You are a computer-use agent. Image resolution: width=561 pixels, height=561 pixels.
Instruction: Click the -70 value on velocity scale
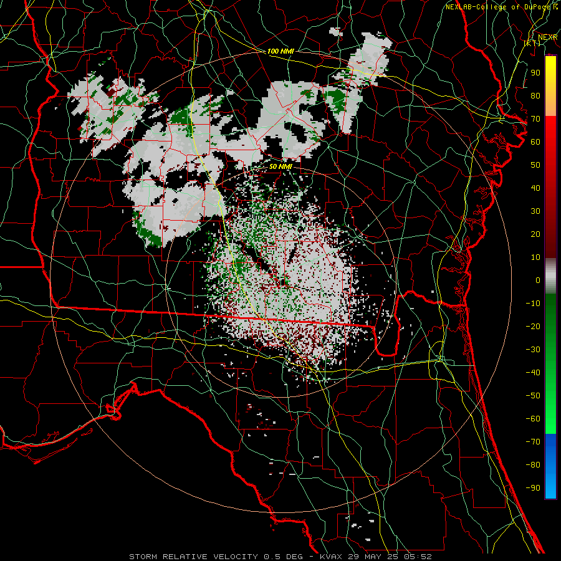(x=533, y=441)
